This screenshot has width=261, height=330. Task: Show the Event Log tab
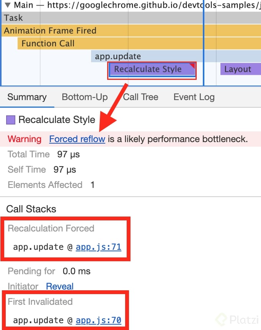[194, 97]
